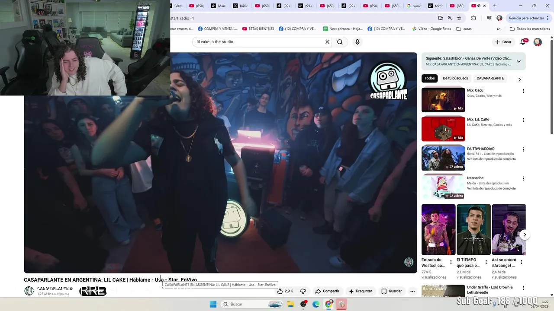Open YouTube account avatar menu

(538, 42)
